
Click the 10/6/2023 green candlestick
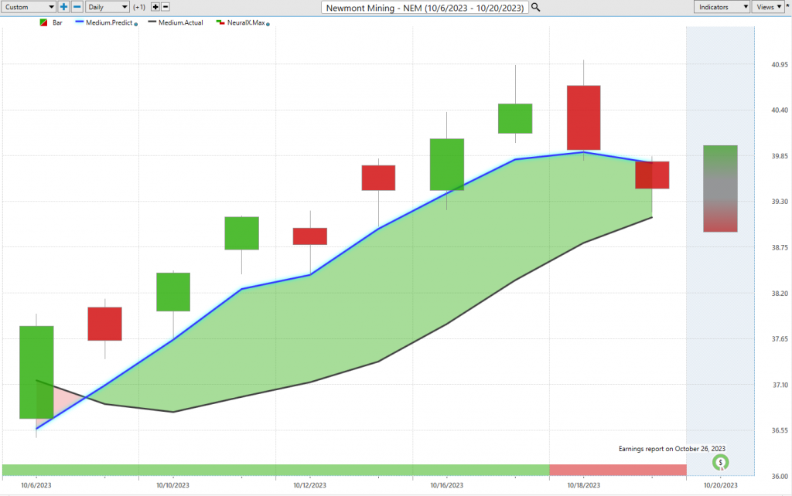(36, 372)
